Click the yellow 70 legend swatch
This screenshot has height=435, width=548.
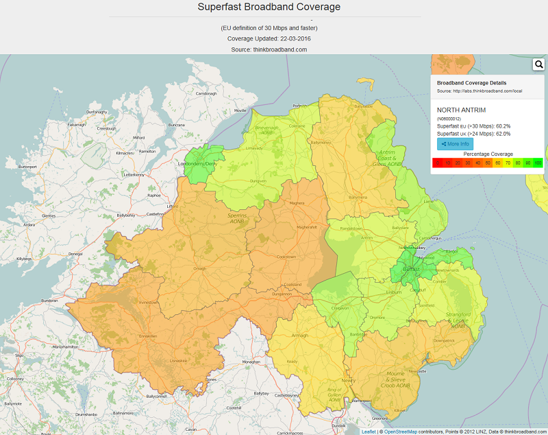507,163
